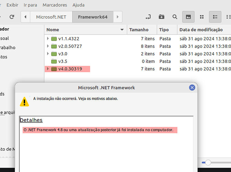Click the v2.0.50727 folder name
This screenshot has height=172, width=231.
(70, 46)
